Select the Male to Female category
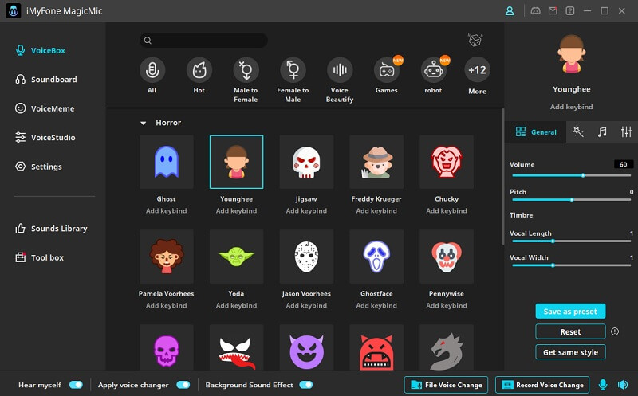Screen dimensions: 638x396 pyautogui.click(x=246, y=70)
